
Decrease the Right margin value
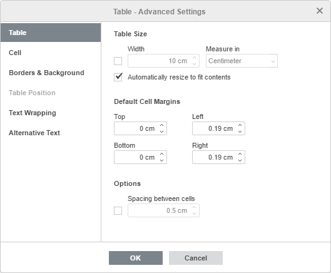tap(240, 160)
